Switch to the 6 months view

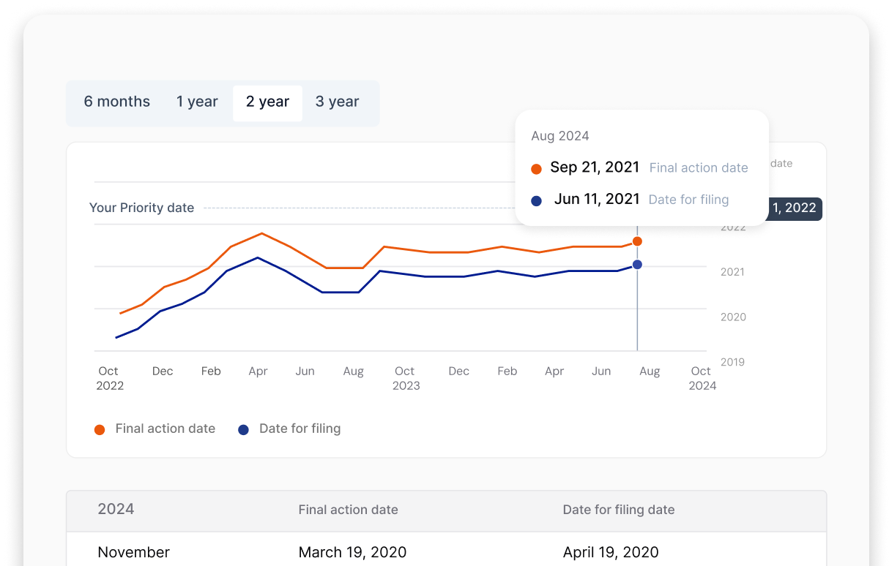[116, 102]
